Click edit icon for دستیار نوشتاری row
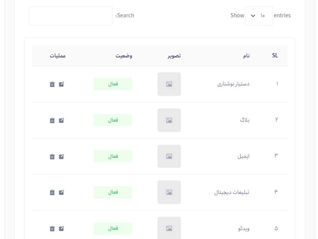The image size is (318, 239). click(61, 84)
